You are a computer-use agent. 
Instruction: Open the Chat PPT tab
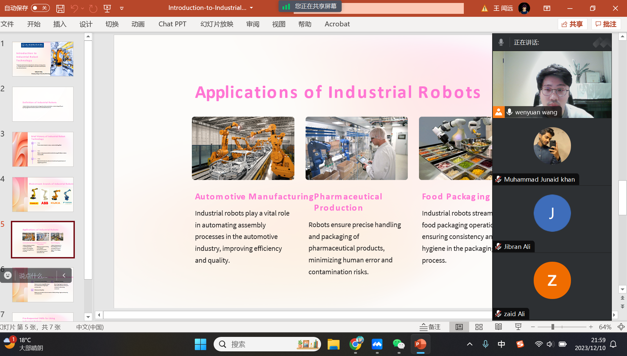tap(172, 24)
